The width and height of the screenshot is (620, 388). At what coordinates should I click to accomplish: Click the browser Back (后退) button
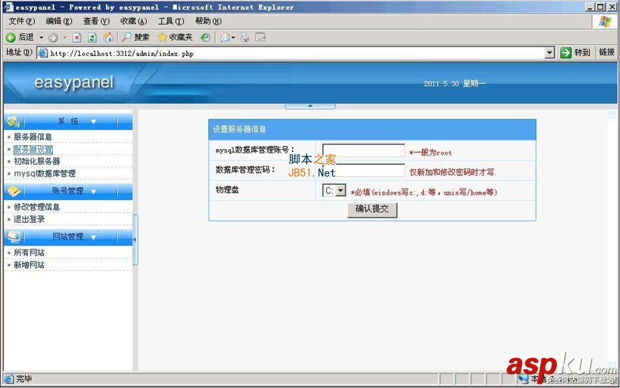pyautogui.click(x=18, y=37)
